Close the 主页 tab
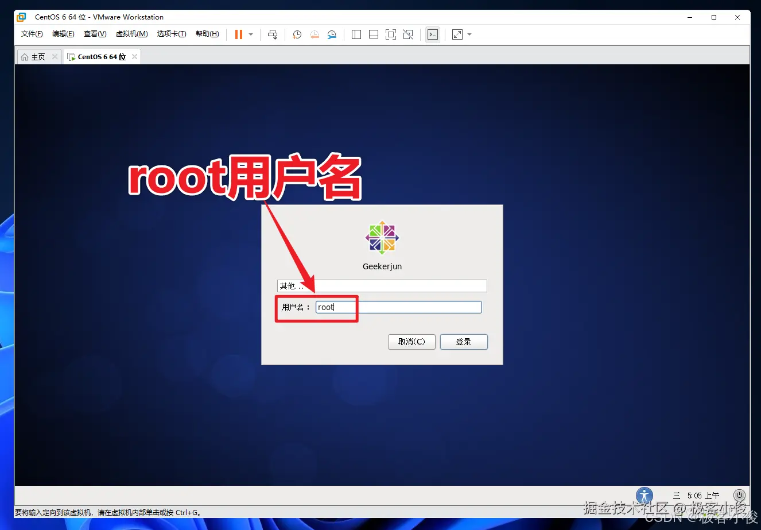The width and height of the screenshot is (761, 530). [x=55, y=57]
